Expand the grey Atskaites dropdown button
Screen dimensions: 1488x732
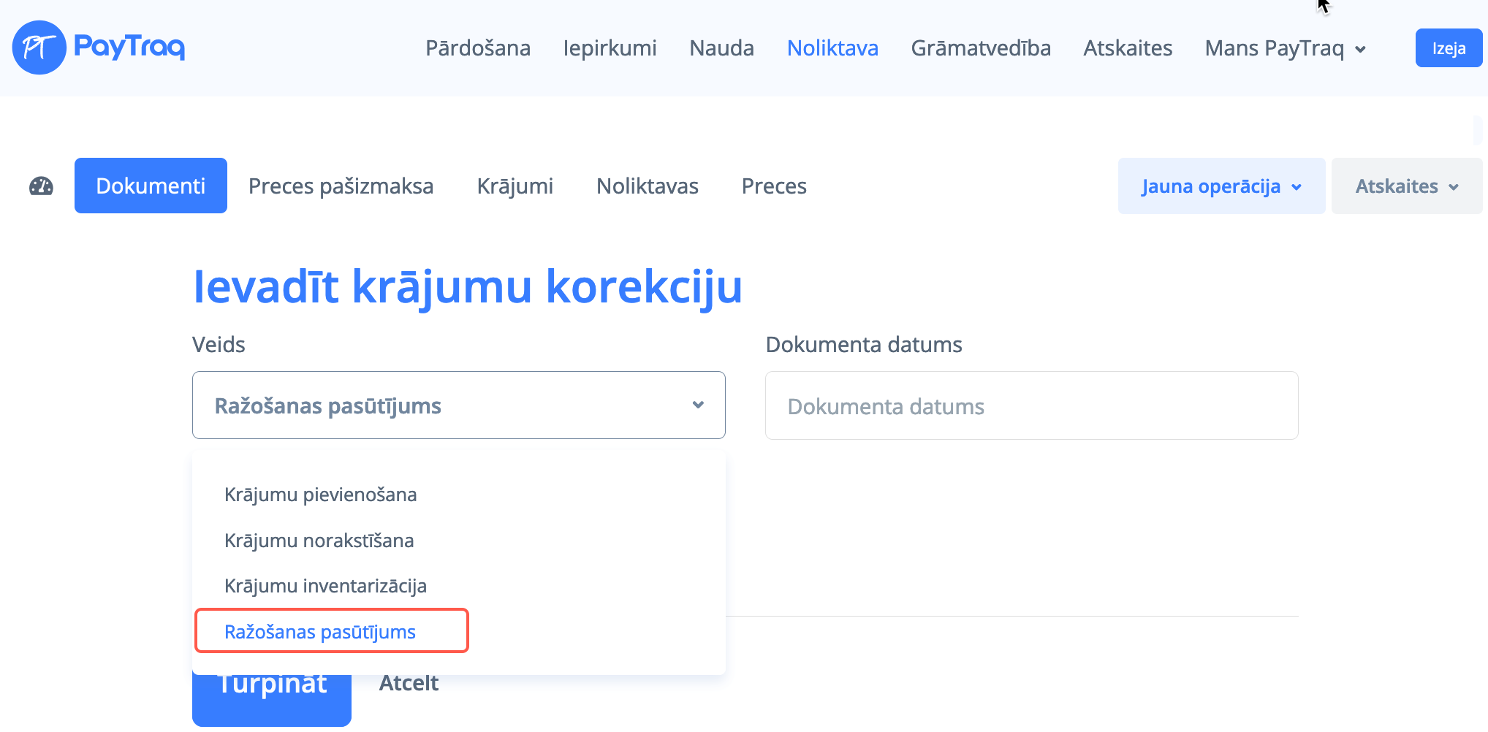point(1406,186)
